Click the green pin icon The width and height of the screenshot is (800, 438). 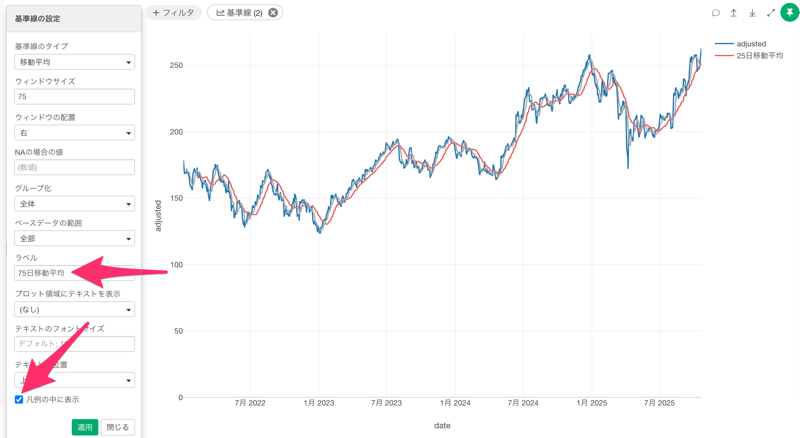pos(790,13)
